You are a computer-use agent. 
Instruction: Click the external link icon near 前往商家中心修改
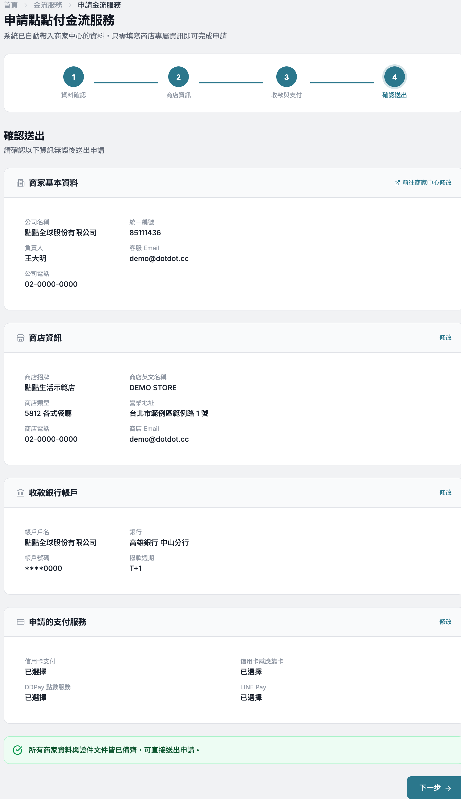(x=397, y=183)
